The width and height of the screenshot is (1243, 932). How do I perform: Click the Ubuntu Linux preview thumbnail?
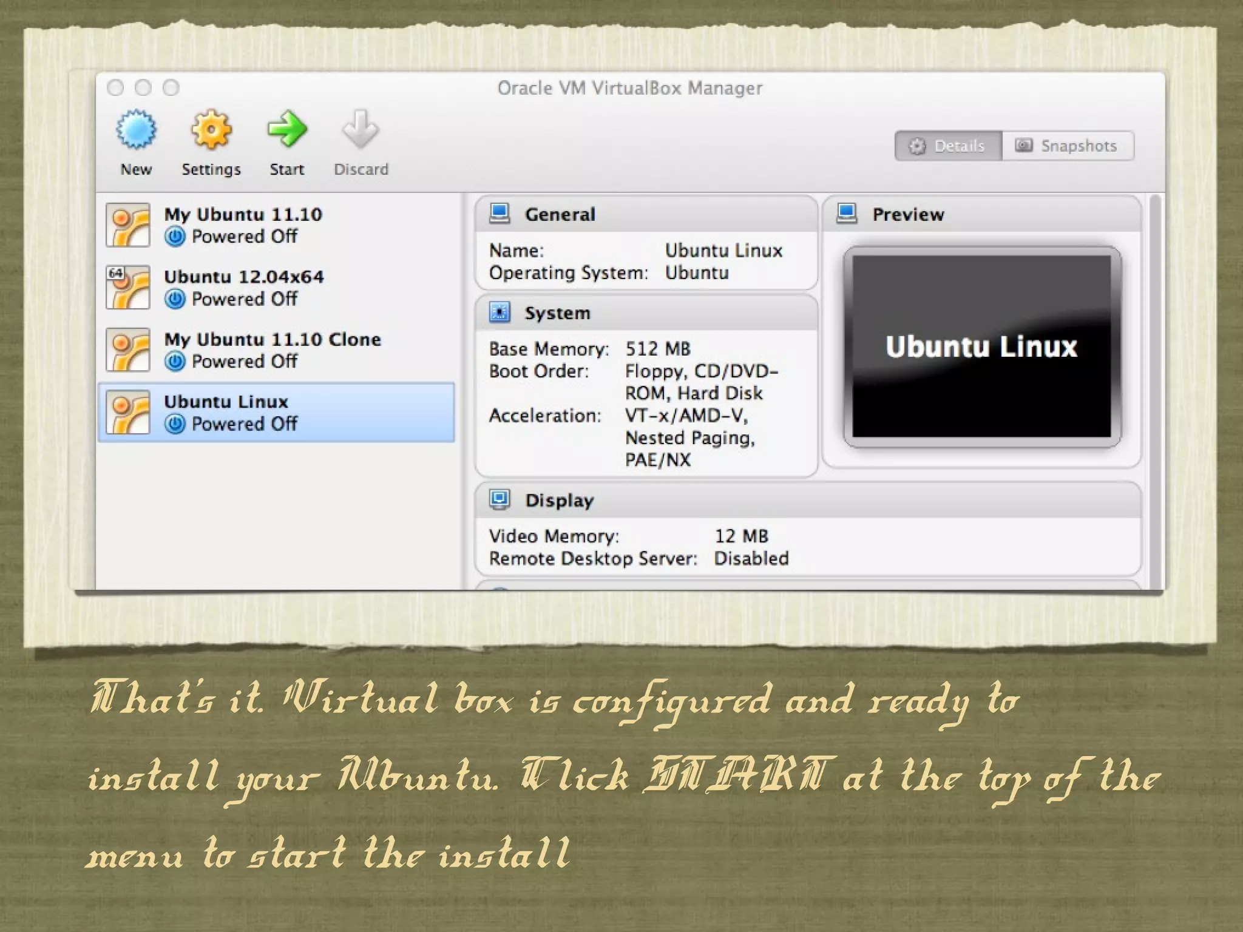coord(981,346)
